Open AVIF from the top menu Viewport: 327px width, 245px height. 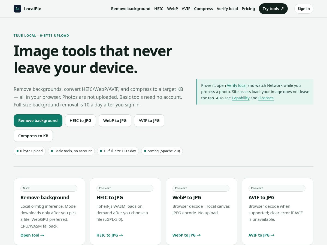tap(186, 9)
